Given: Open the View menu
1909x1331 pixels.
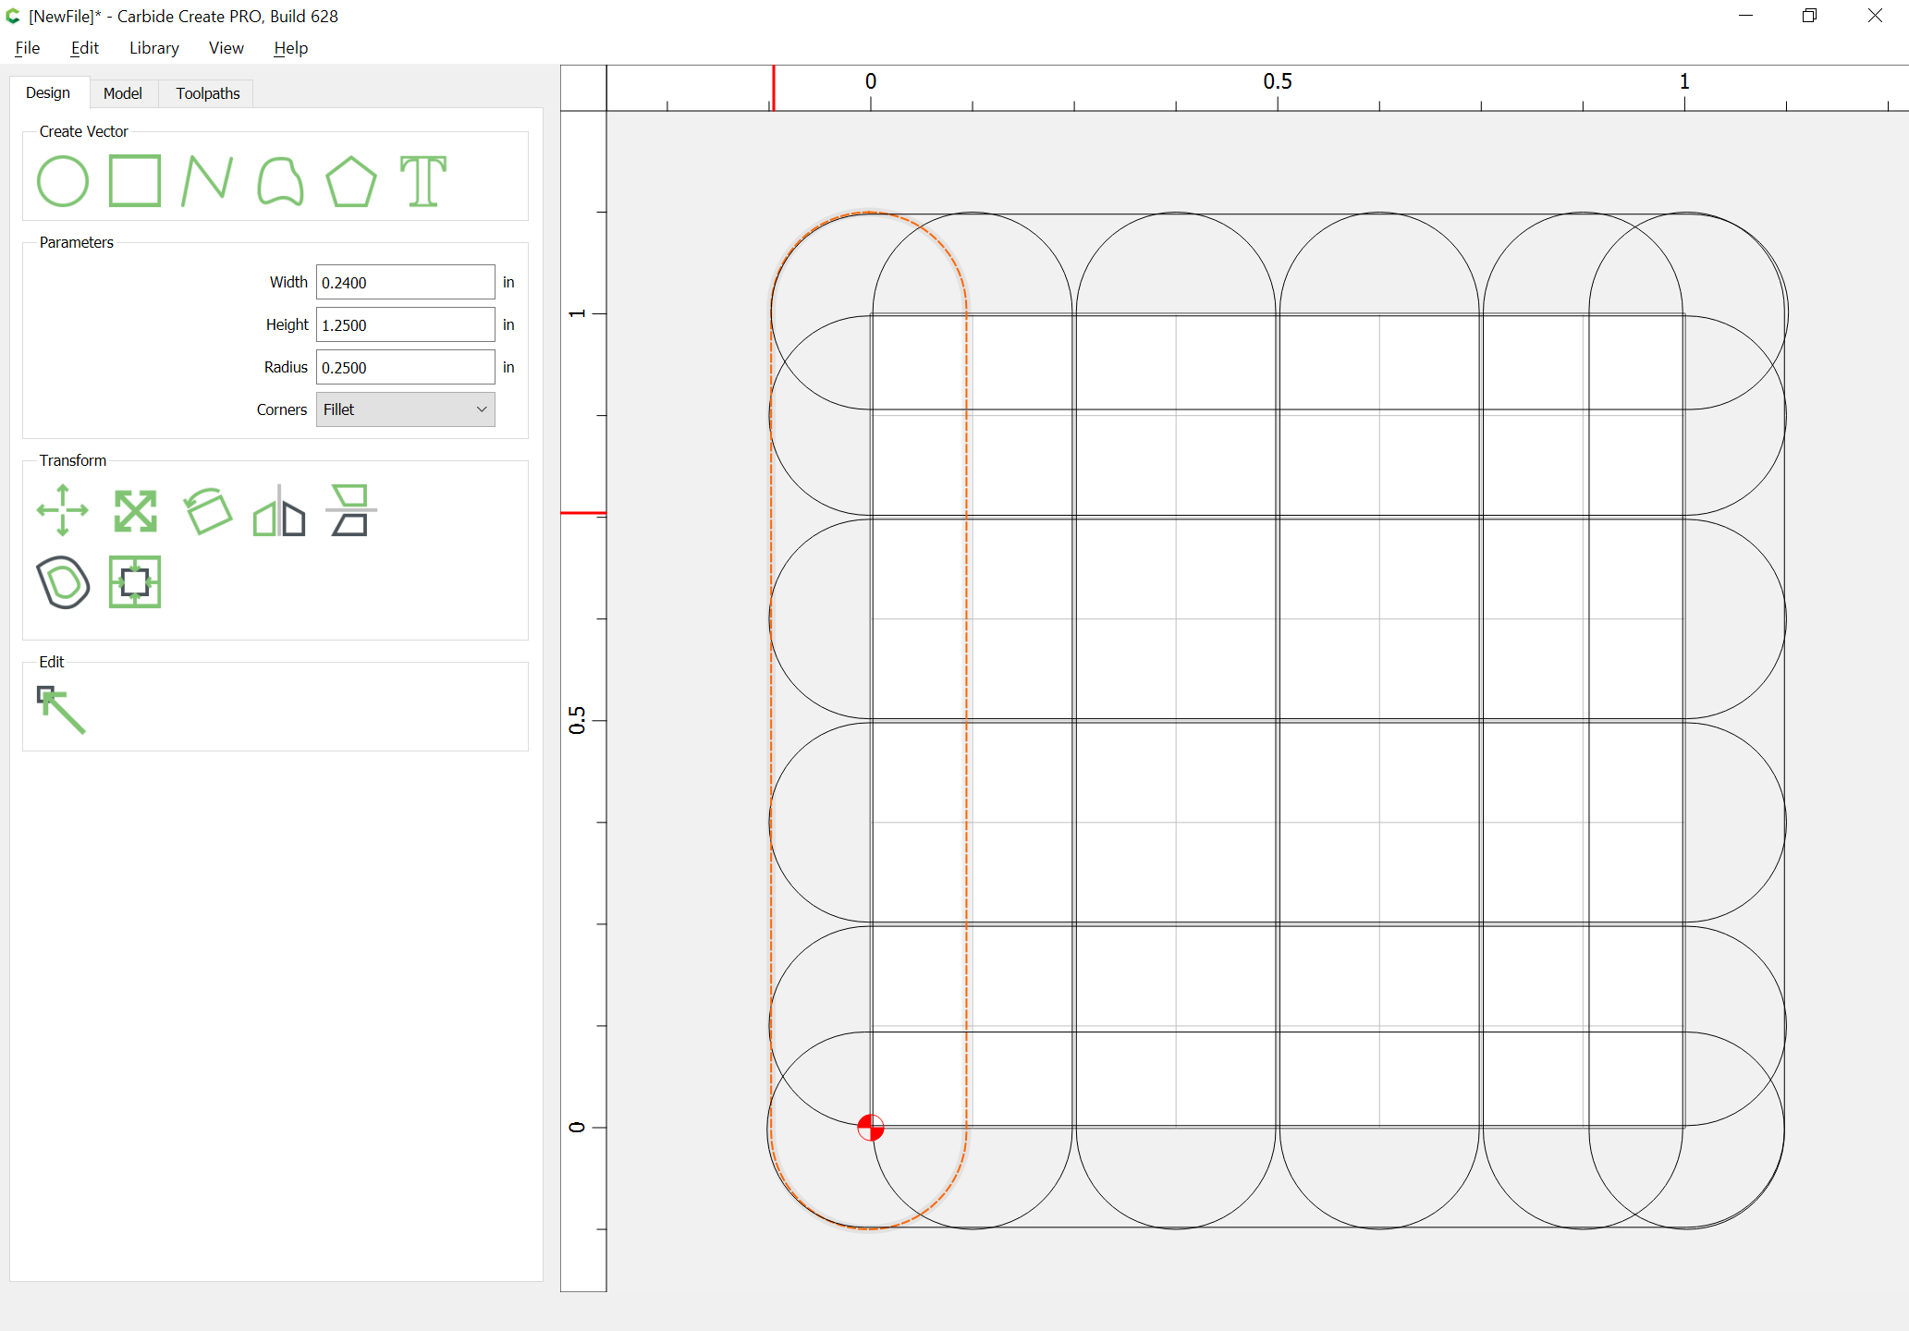Looking at the screenshot, I should point(226,48).
